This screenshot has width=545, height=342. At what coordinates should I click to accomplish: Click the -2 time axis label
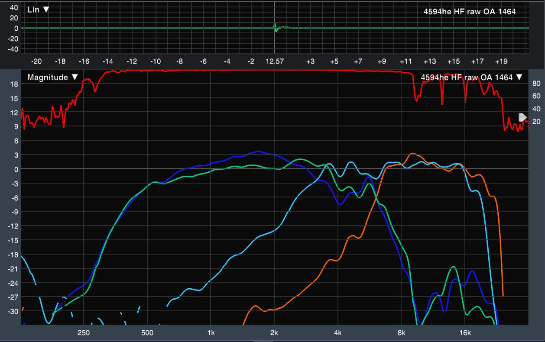(x=251, y=61)
